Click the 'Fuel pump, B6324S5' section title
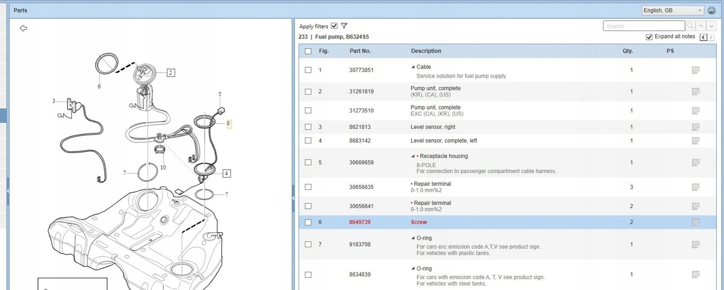This screenshot has width=724, height=290. (x=342, y=37)
